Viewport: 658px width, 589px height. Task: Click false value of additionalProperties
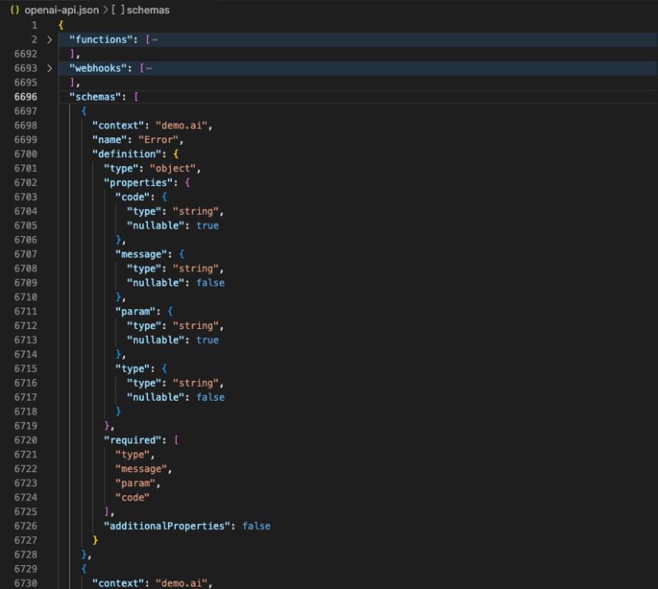[x=257, y=526]
